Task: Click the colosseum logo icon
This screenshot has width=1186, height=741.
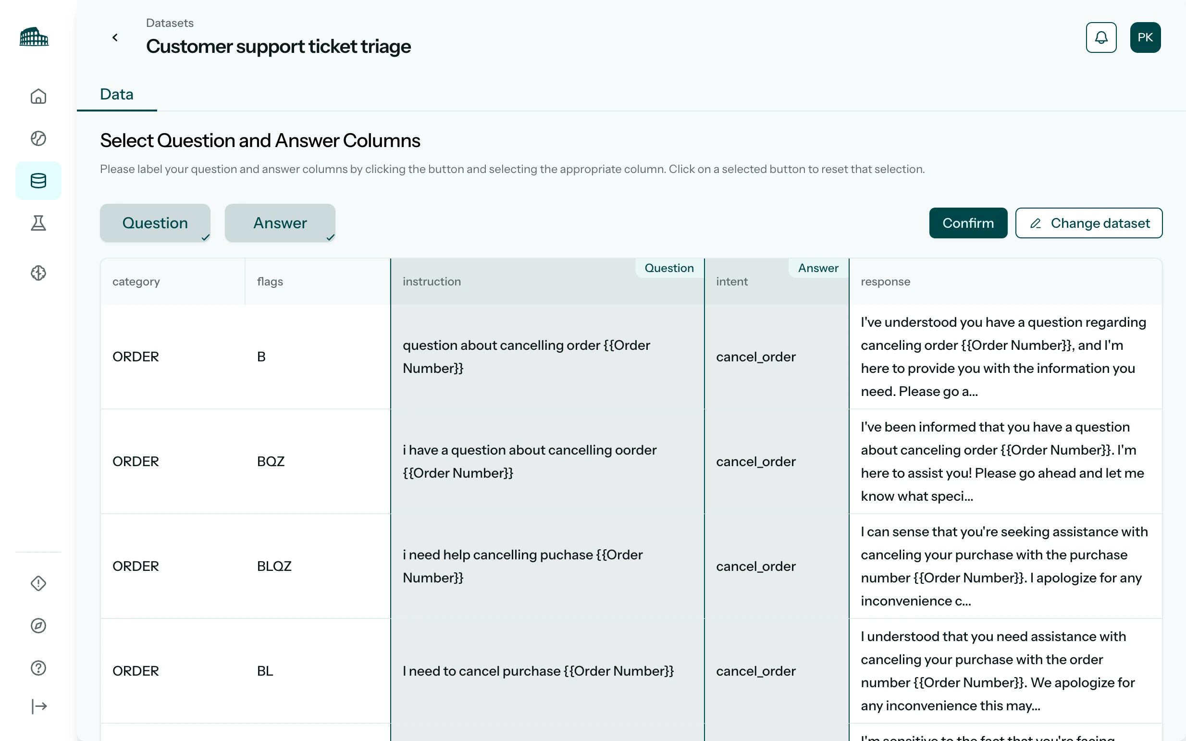Action: point(34,37)
